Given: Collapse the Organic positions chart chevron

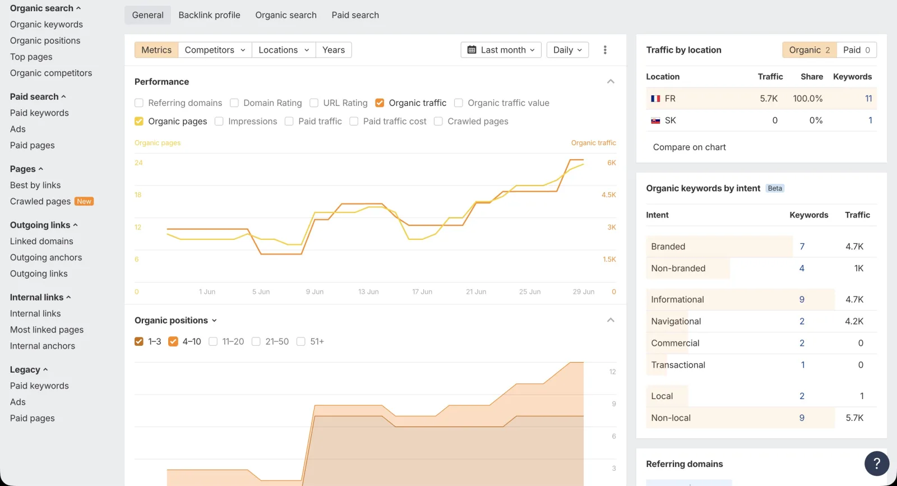Looking at the screenshot, I should point(611,320).
